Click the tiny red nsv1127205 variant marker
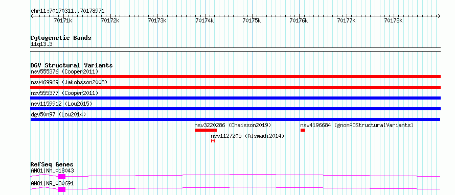The height and width of the screenshot is (195, 455). coord(213,141)
